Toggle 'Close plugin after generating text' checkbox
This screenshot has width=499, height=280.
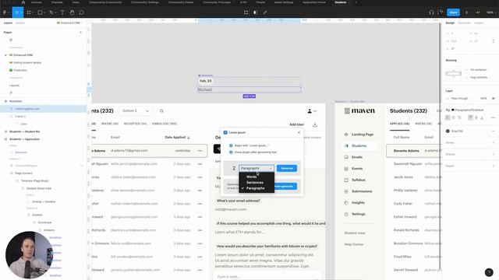(x=231, y=152)
